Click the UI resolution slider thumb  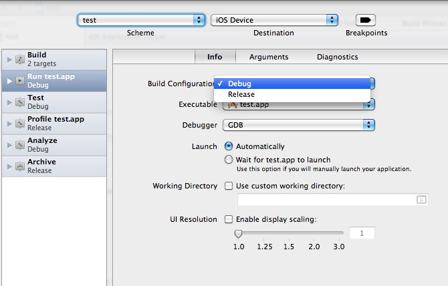(238, 233)
